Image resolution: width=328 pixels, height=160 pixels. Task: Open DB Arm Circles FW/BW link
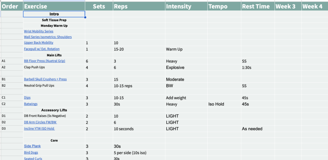40,123
